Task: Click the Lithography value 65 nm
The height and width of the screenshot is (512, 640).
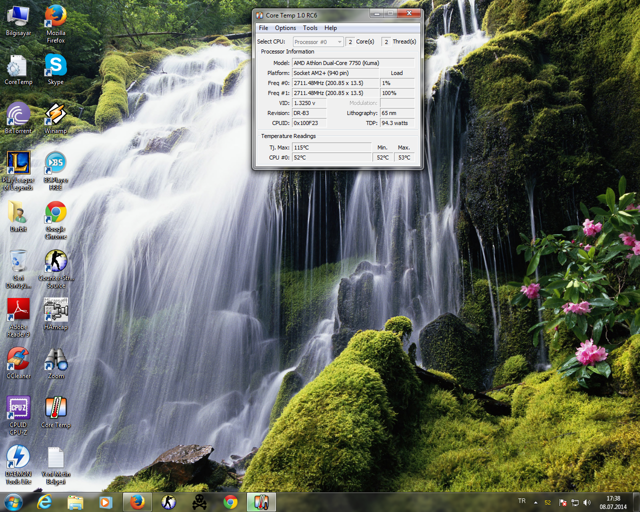Action: (397, 113)
